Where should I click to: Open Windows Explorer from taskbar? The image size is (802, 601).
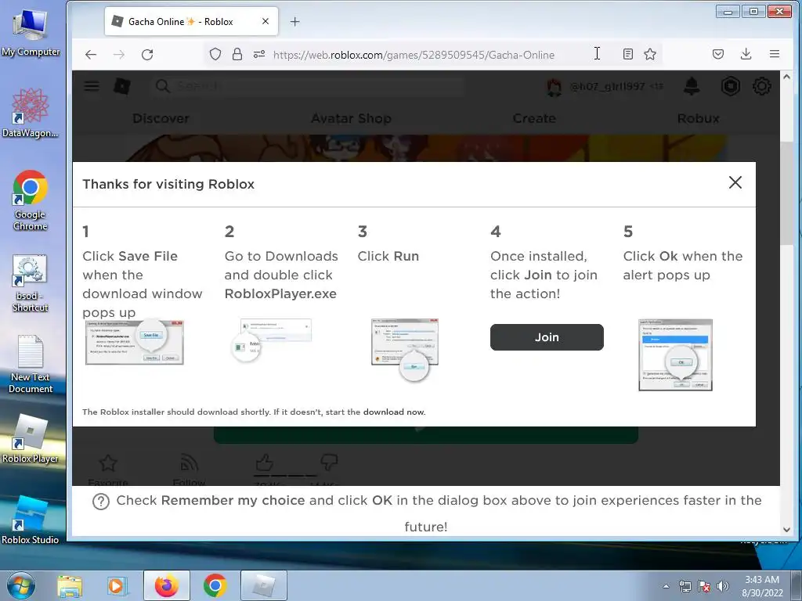[x=70, y=586]
